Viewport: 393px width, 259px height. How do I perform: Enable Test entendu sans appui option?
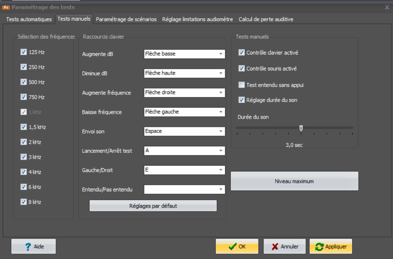pyautogui.click(x=242, y=85)
